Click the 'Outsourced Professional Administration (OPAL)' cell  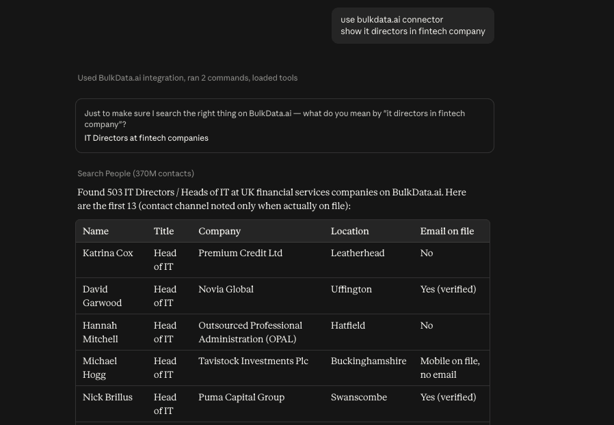(250, 332)
